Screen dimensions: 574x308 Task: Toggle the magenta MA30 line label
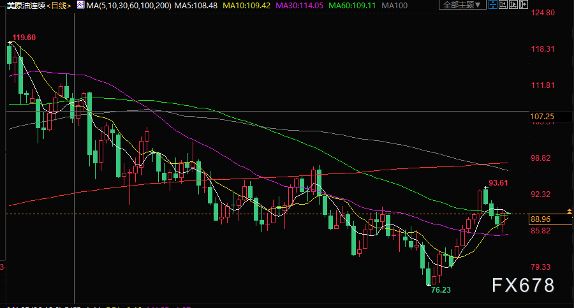[301, 5]
